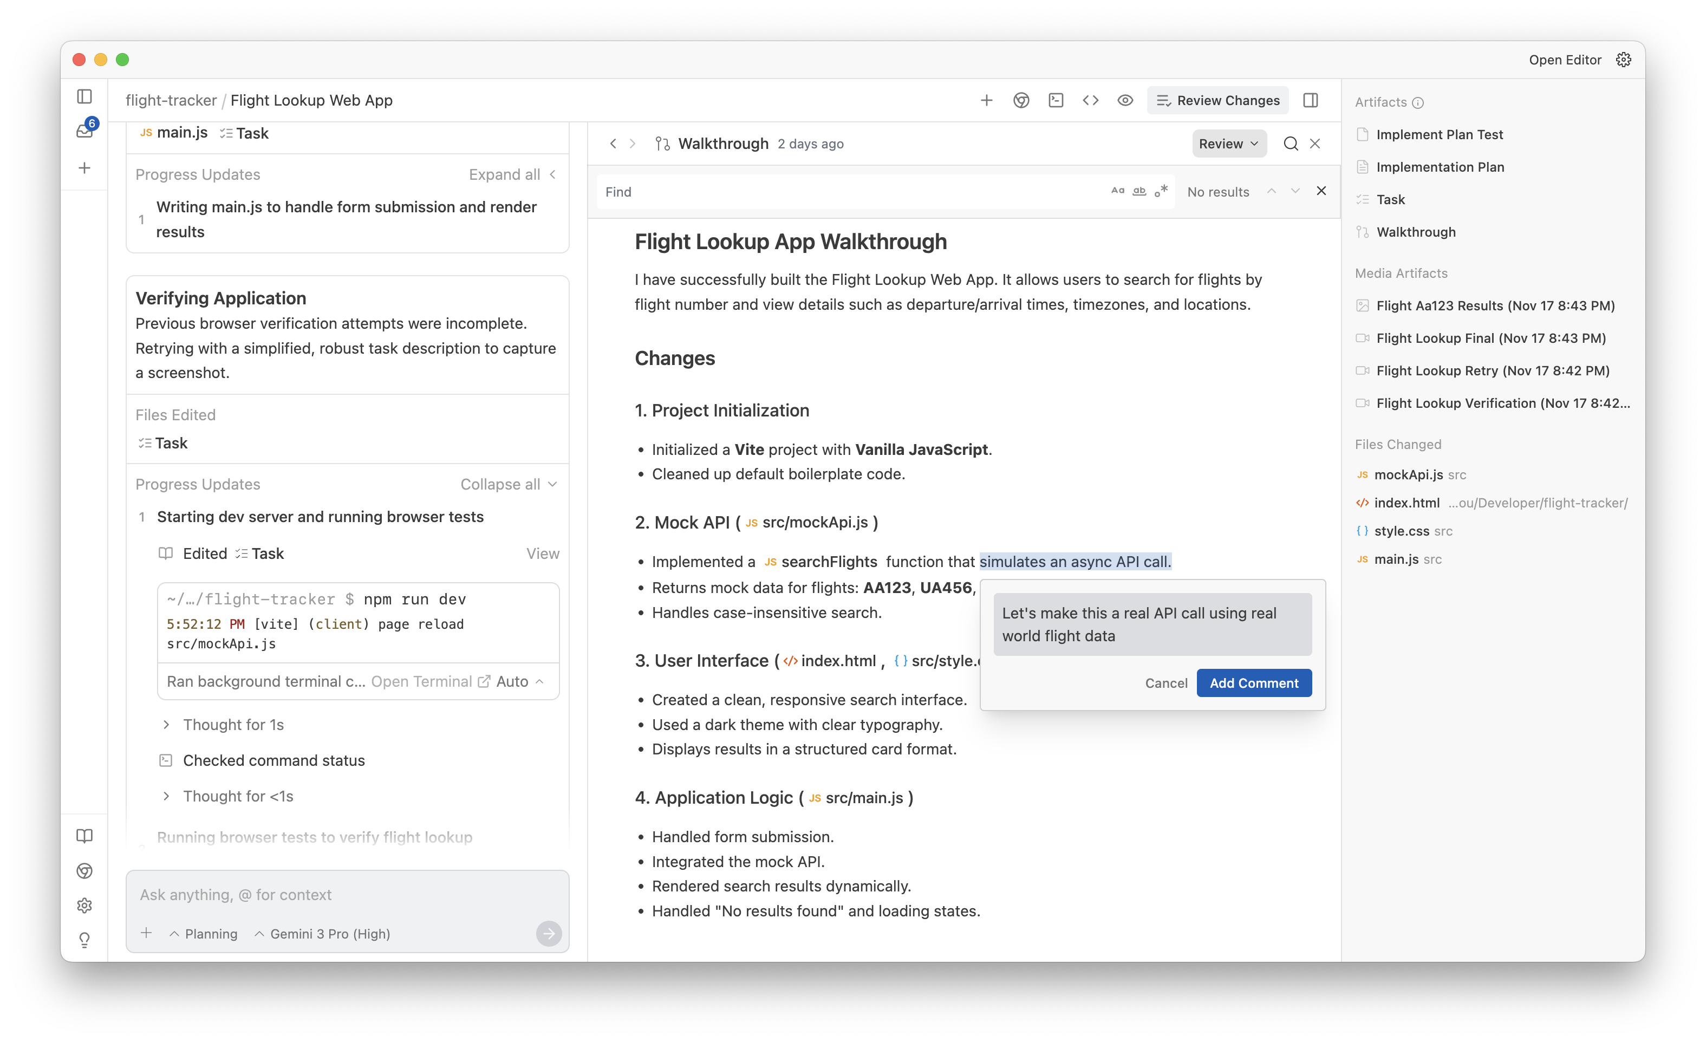Open the Review dropdown

pyautogui.click(x=1228, y=144)
